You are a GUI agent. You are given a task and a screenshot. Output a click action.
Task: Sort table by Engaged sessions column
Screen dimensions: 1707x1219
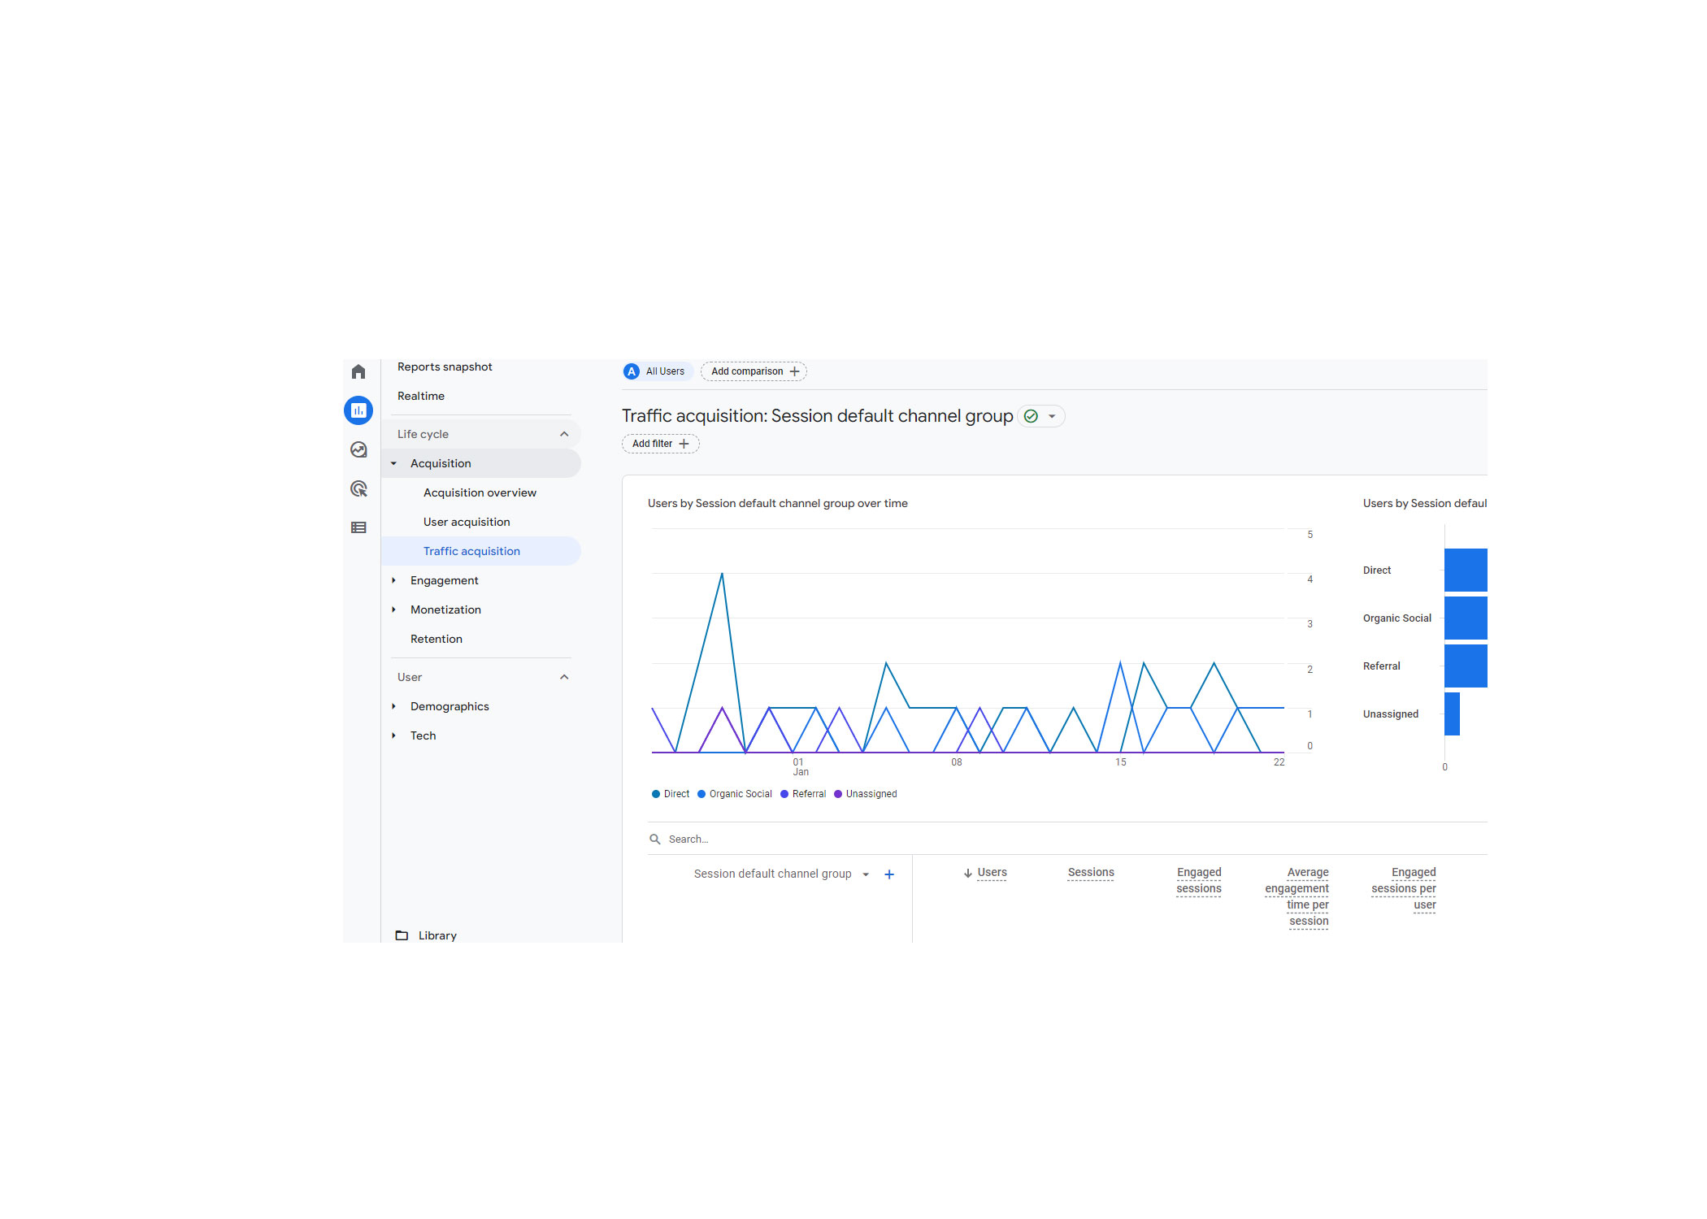[x=1199, y=881]
